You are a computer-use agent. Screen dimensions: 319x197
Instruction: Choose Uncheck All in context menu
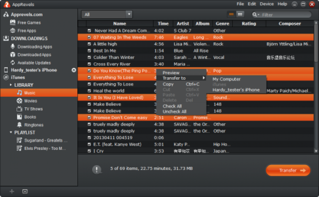181,112
